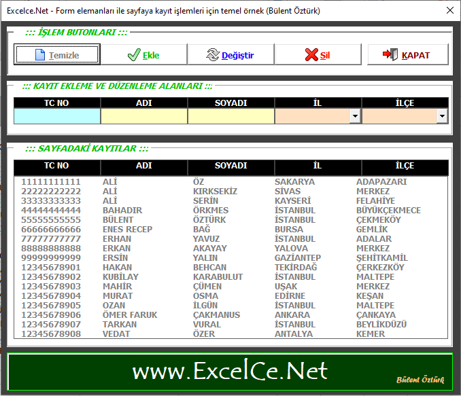Click the Temizle button label

pos(64,55)
